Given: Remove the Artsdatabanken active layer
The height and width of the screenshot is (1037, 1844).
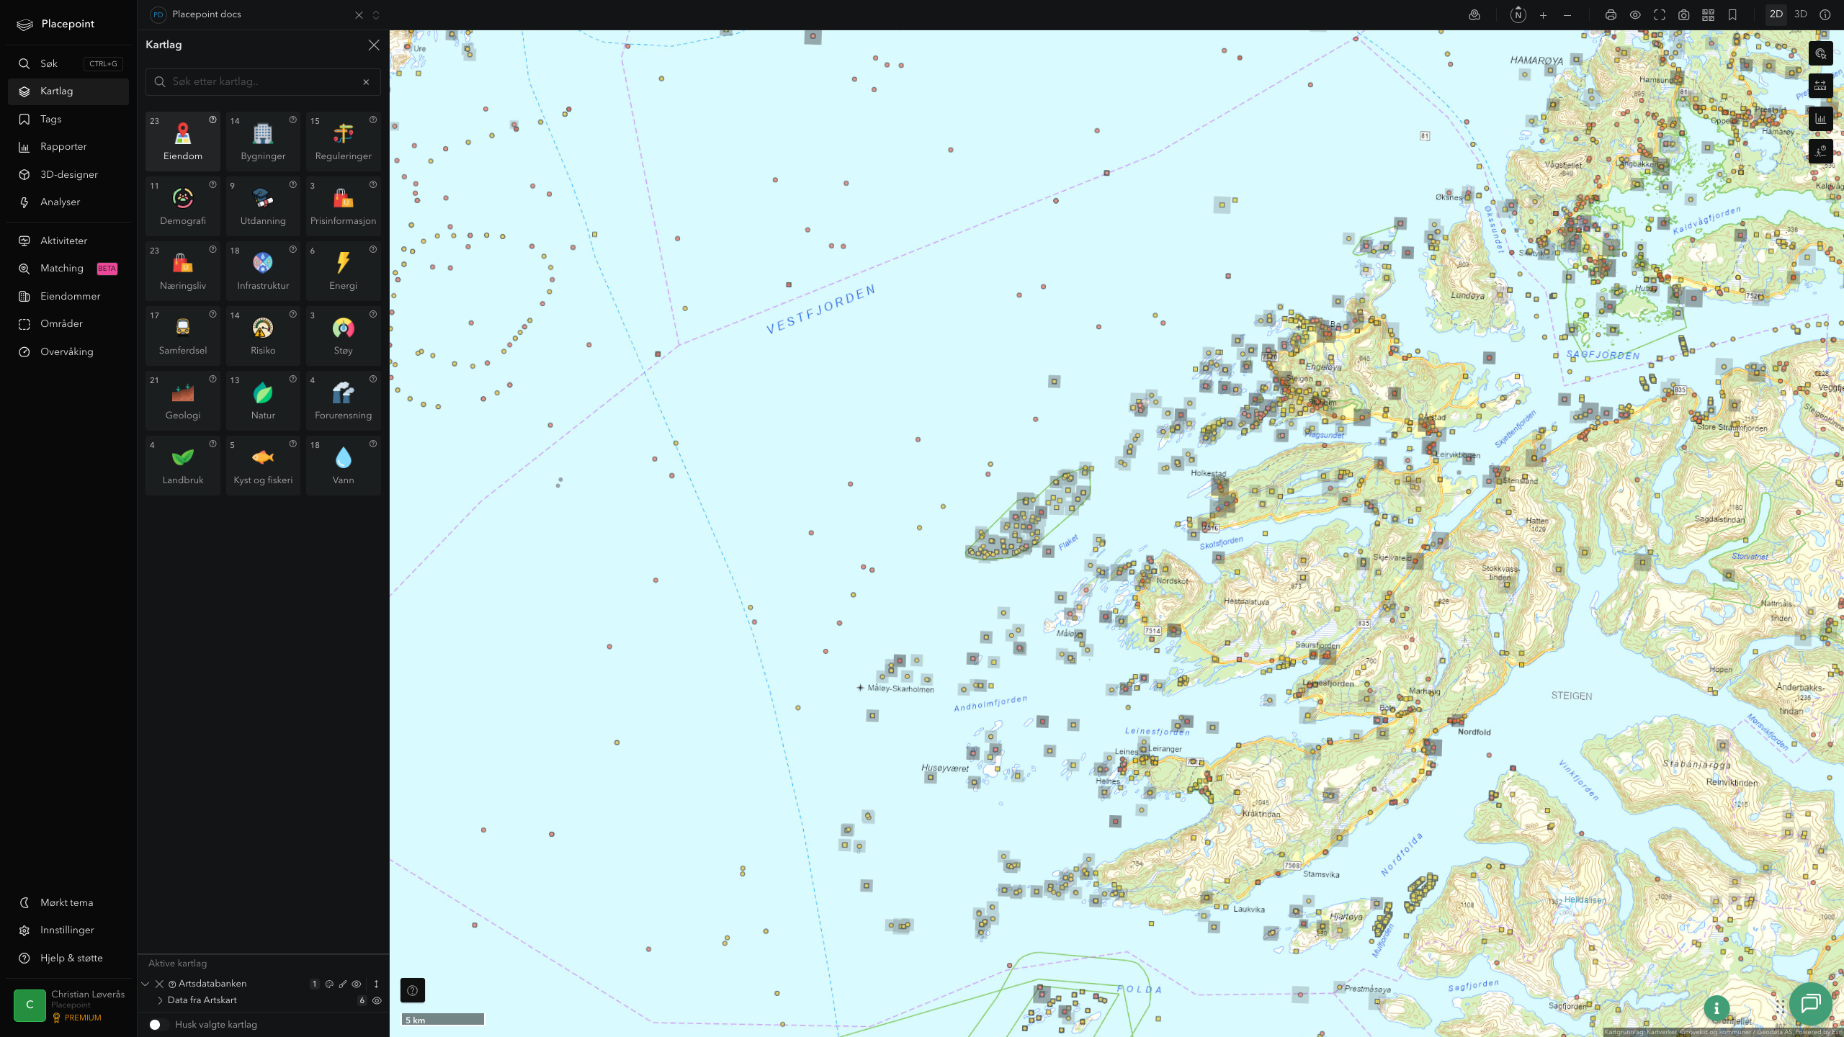Looking at the screenshot, I should coord(159,984).
